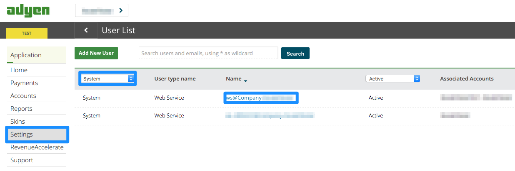Image resolution: width=515 pixels, height=171 pixels.
Task: Open the ws@Company user link
Action: [x=260, y=98]
